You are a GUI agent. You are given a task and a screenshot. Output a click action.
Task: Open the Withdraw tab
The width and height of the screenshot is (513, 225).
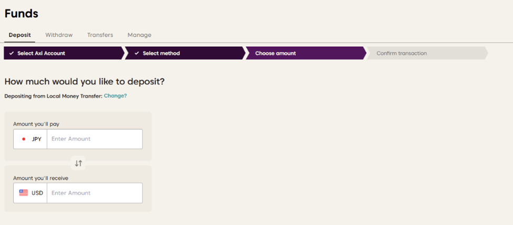(x=59, y=35)
